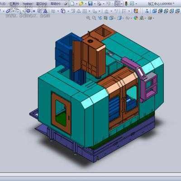Screen dimensions: 181x181
Task: Create a new document with New icon
Action: pyautogui.click(x=72, y=4)
